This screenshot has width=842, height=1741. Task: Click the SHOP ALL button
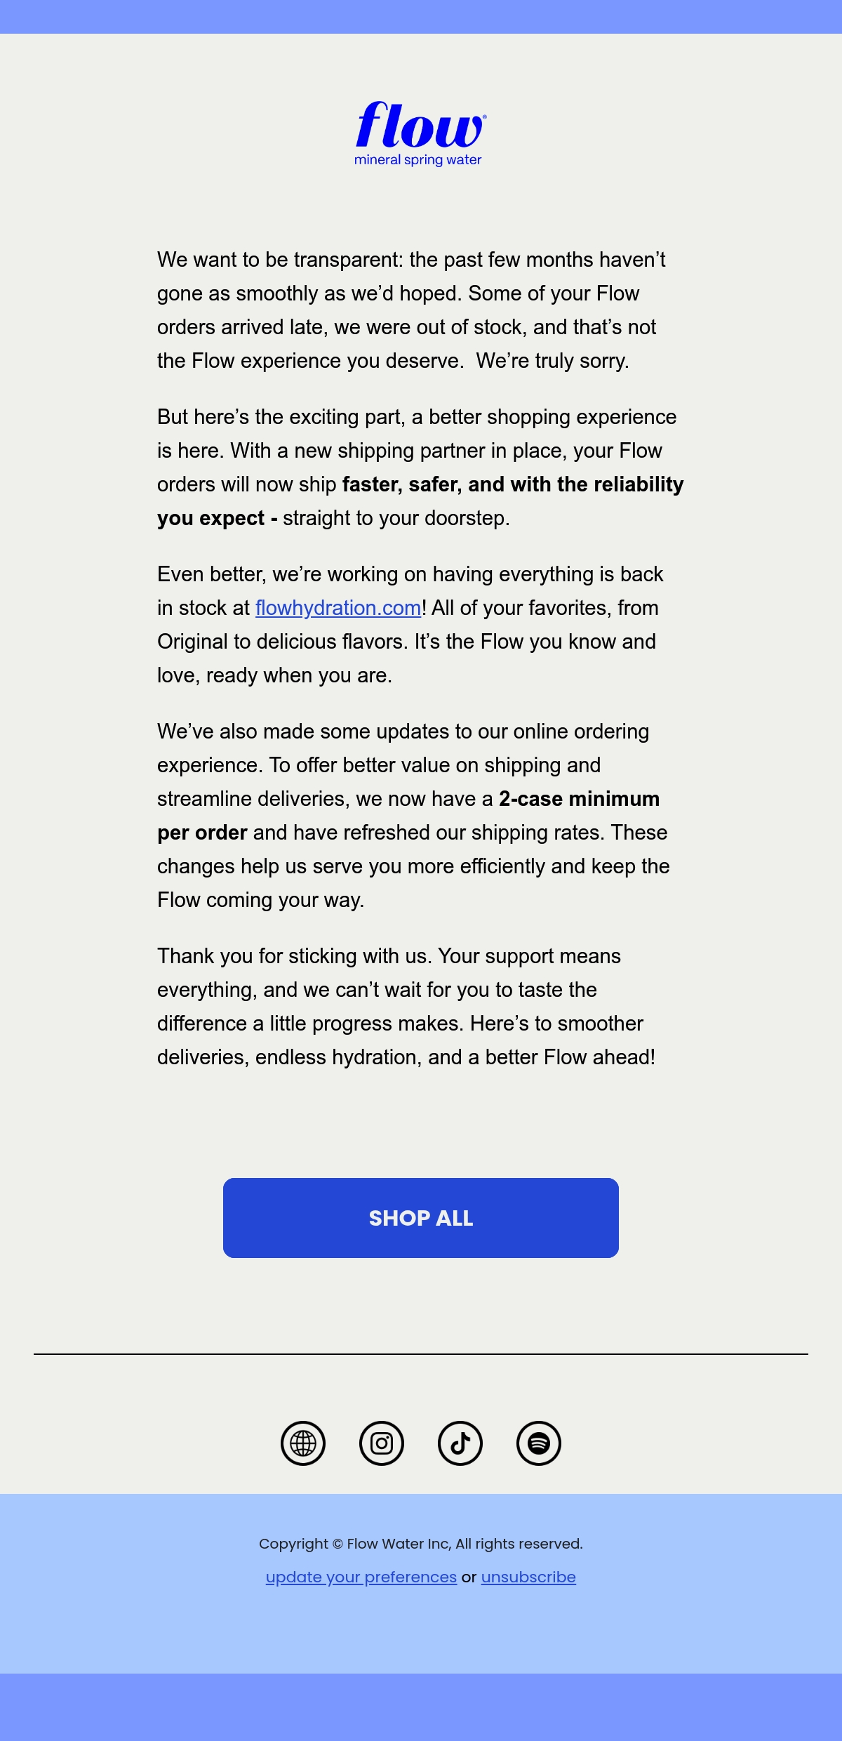[421, 1218]
